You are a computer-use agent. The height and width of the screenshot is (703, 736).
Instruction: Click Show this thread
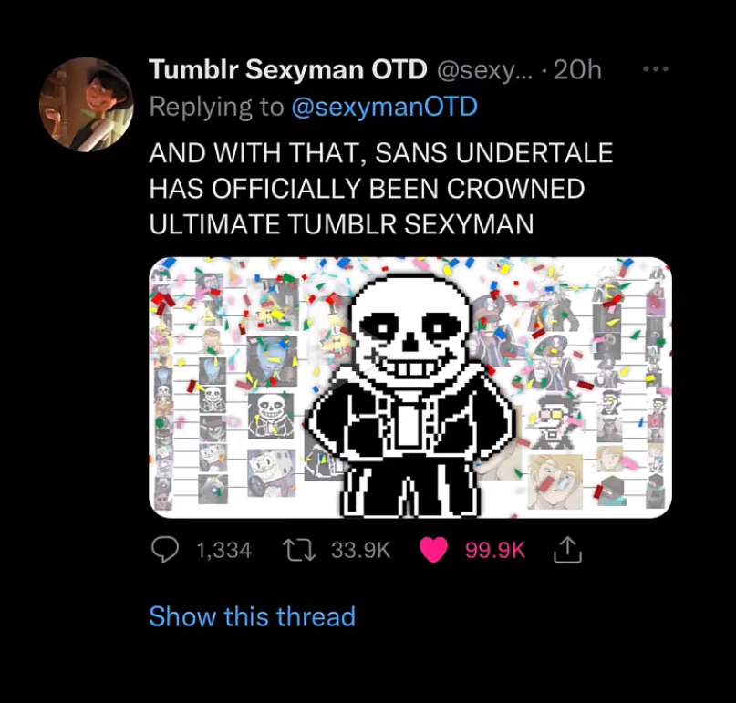tap(252, 616)
